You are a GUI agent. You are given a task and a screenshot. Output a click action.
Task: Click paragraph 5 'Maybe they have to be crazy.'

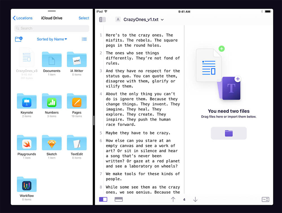(x=138, y=133)
